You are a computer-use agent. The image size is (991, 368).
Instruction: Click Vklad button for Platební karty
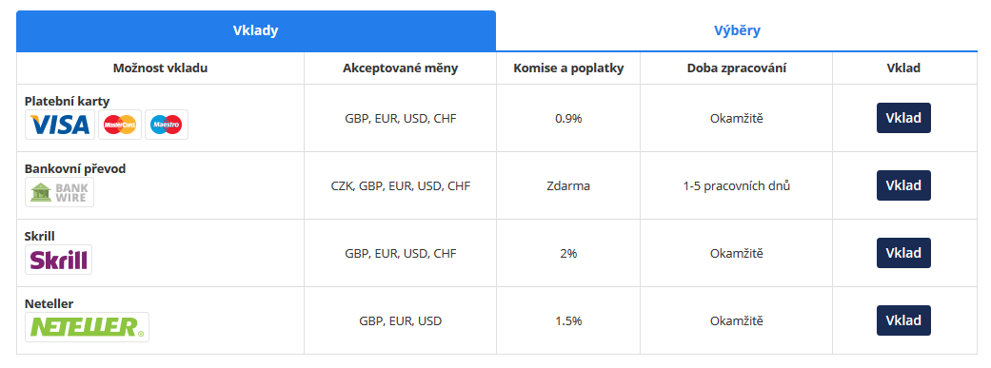click(x=903, y=118)
